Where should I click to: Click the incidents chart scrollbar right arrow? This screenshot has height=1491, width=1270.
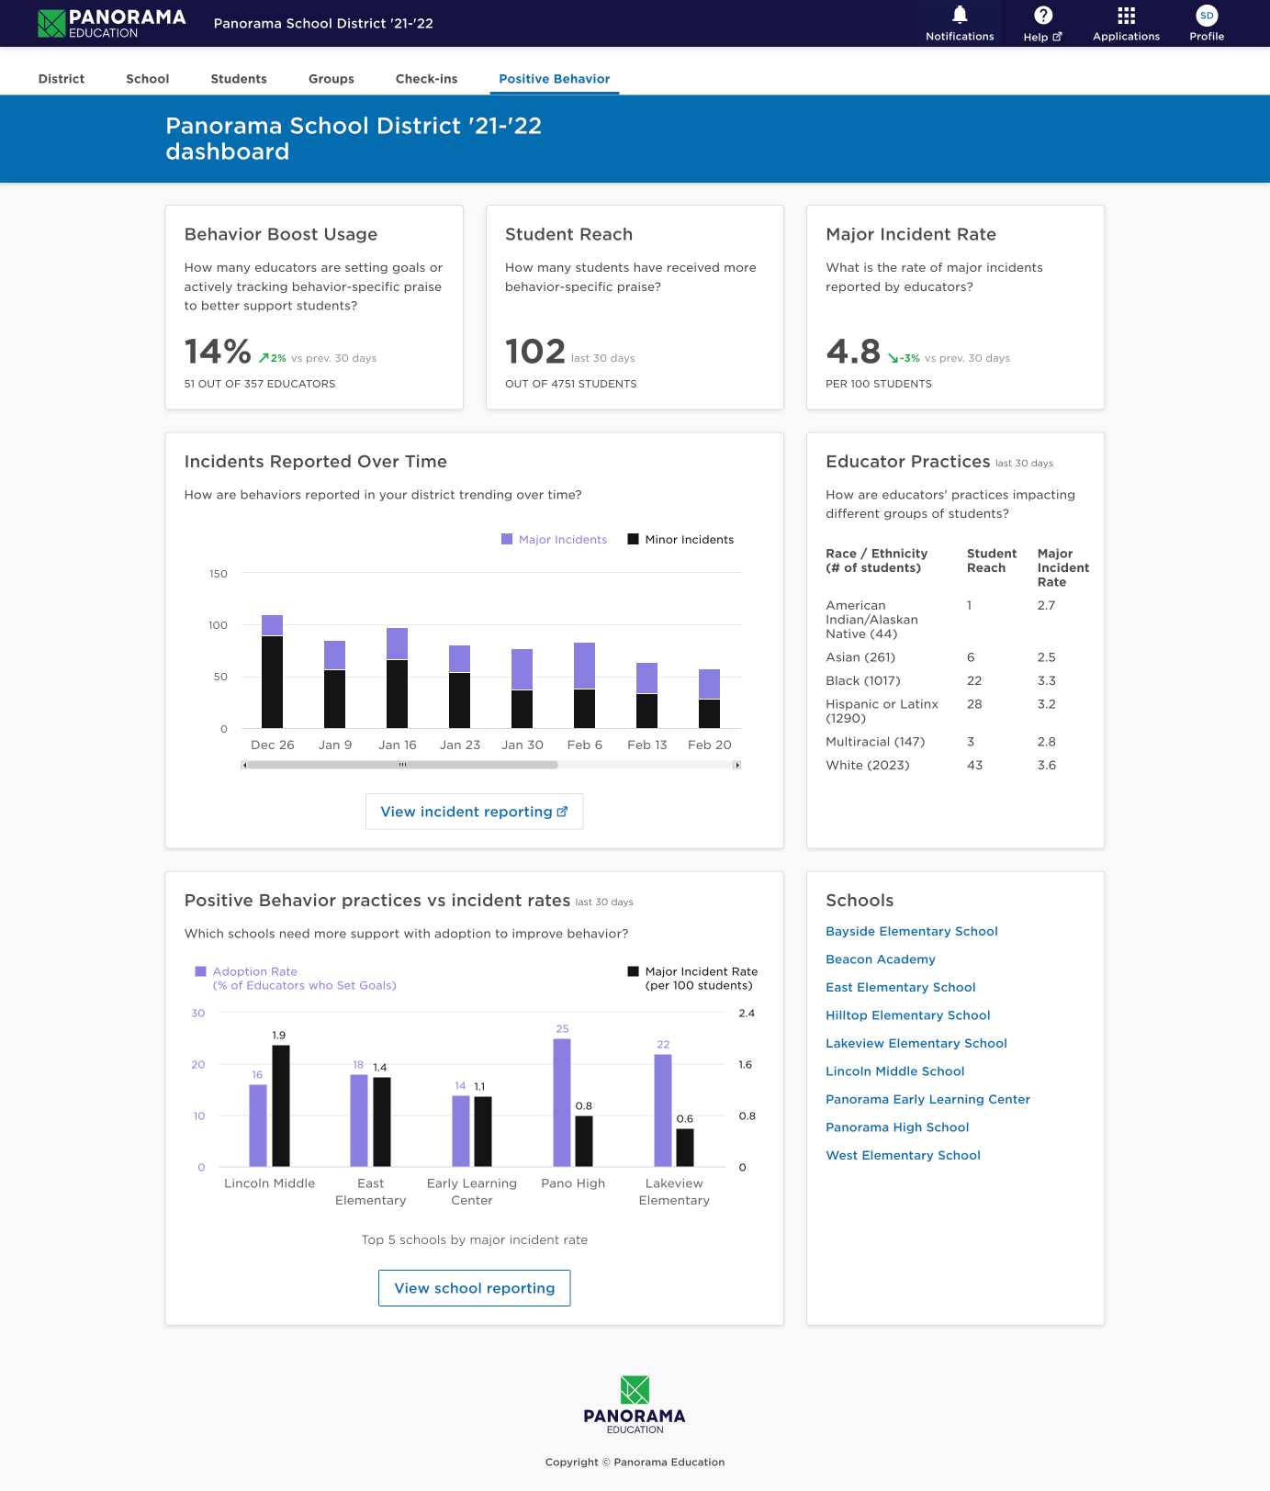click(736, 765)
